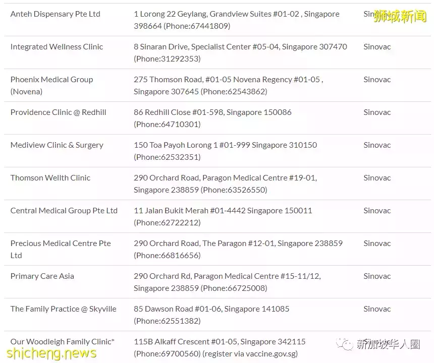Select the address "Paragon Medical Centre #15-11/12"
This screenshot has width=434, height=363.
tap(256, 276)
